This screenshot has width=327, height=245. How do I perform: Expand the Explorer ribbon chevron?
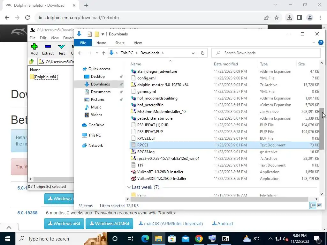tap(314, 42)
